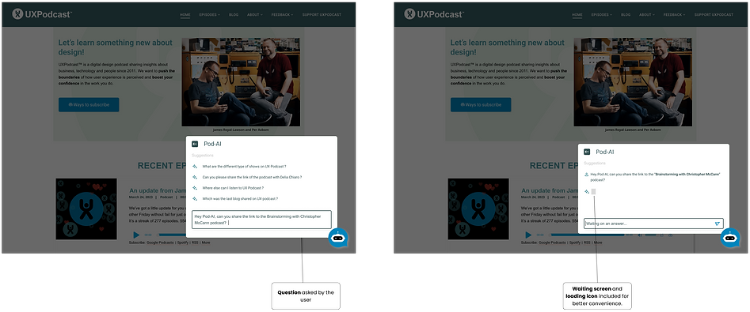Image resolution: width=750 pixels, height=312 pixels.
Task: Click the audio play button in the right mockup
Action: 528,235
